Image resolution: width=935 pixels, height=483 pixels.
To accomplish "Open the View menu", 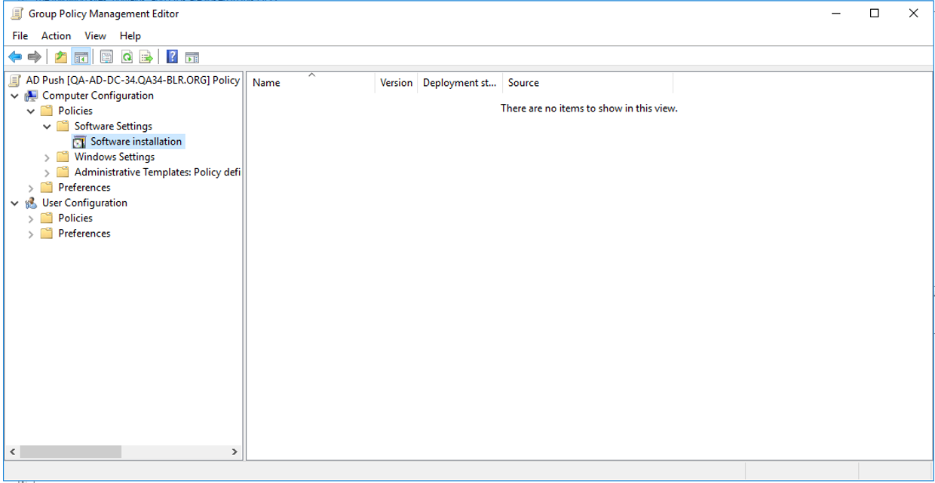I will point(95,35).
